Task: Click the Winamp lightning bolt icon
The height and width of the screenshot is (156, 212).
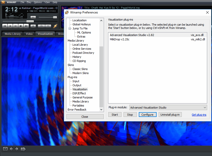Action: point(55,26)
